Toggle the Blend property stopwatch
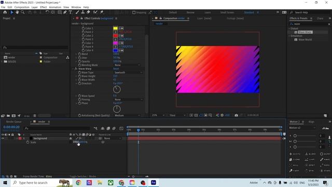Image resolution: width=332 pixels, height=187 pixels. [79, 54]
